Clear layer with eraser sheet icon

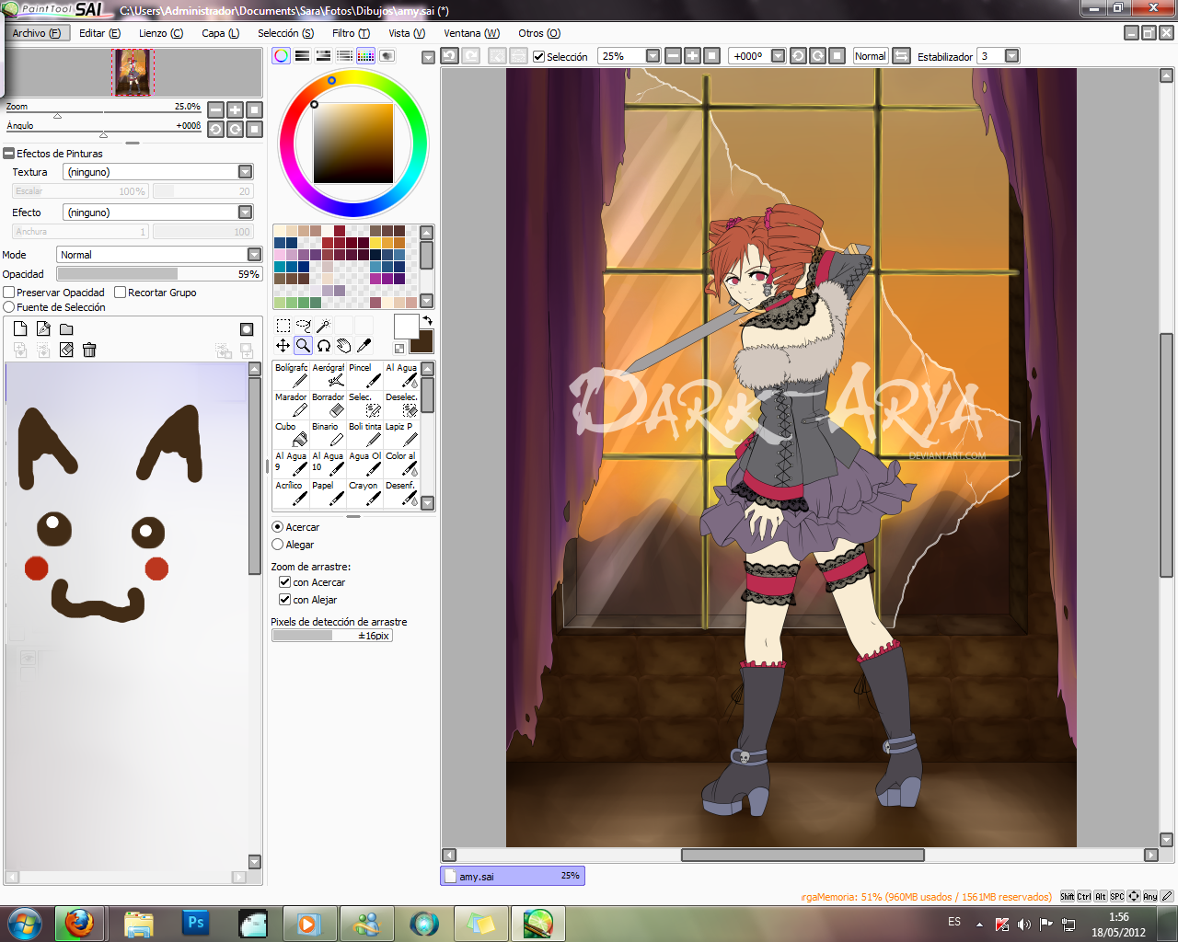(x=66, y=350)
